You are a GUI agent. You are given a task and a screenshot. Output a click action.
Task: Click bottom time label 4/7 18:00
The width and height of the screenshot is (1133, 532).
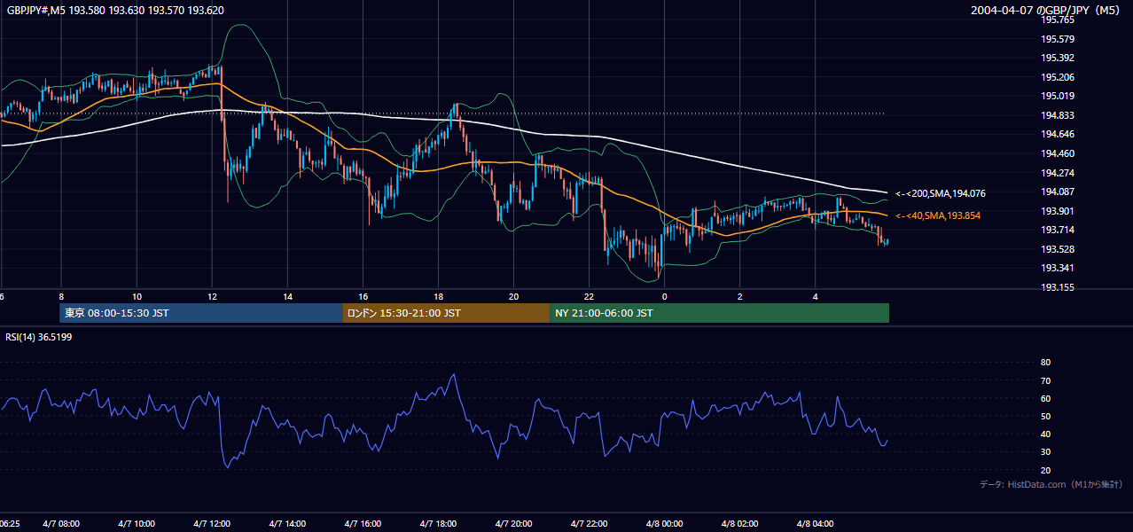click(x=438, y=524)
